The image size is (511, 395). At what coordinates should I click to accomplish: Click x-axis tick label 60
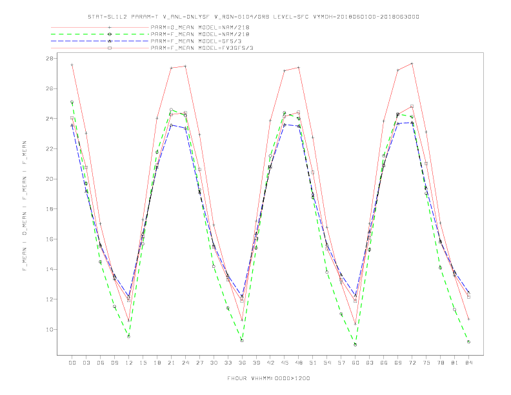tap(356, 363)
